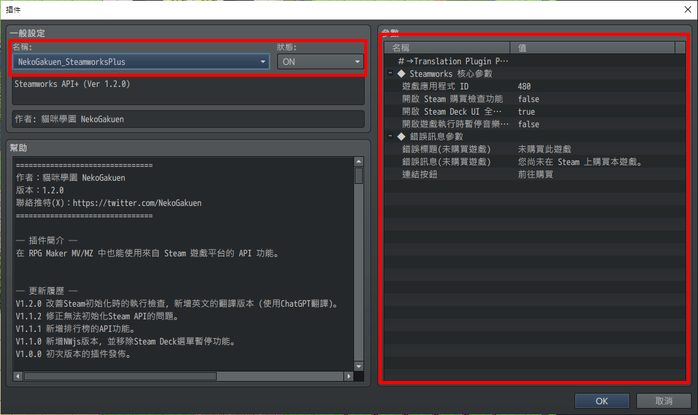Select the 開啟 Steam 購買檢查功能 parameter
This screenshot has width=698, height=415.
tap(535, 99)
